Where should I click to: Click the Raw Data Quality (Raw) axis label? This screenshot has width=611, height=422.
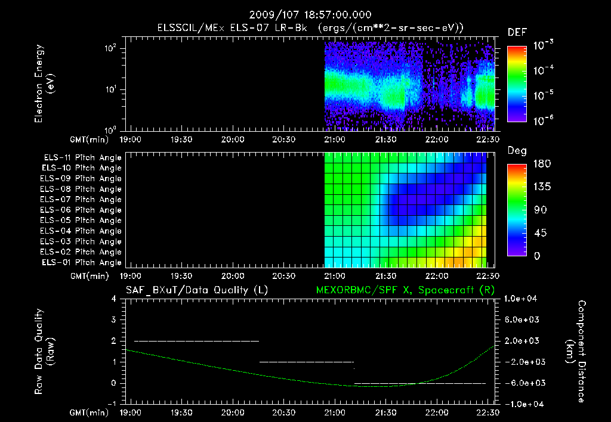pyautogui.click(x=44, y=352)
